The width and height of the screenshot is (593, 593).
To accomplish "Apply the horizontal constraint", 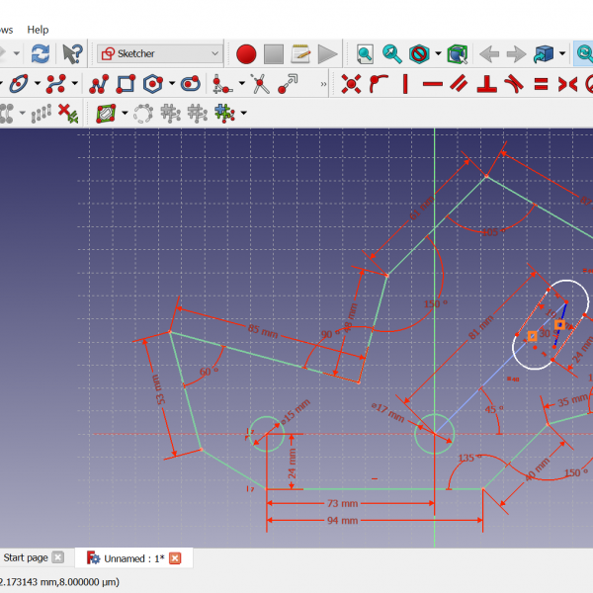I will (432, 84).
